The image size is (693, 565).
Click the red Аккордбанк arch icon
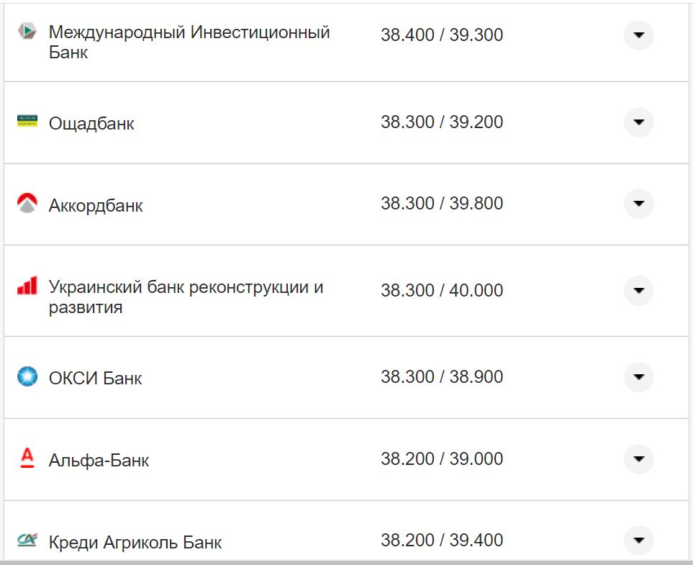[x=26, y=204]
